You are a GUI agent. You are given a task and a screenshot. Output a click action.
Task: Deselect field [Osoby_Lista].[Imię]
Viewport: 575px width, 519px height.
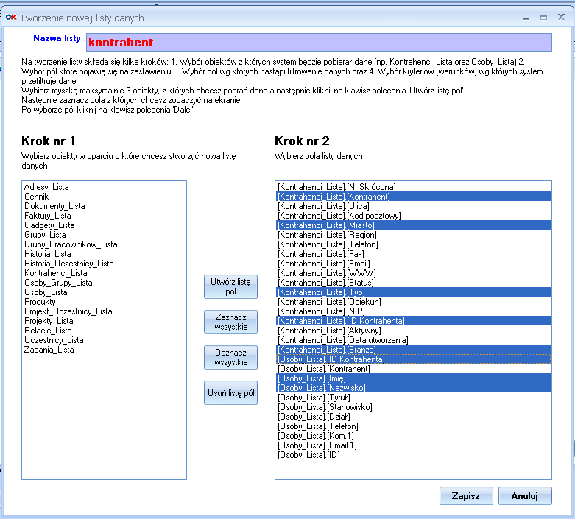click(413, 378)
